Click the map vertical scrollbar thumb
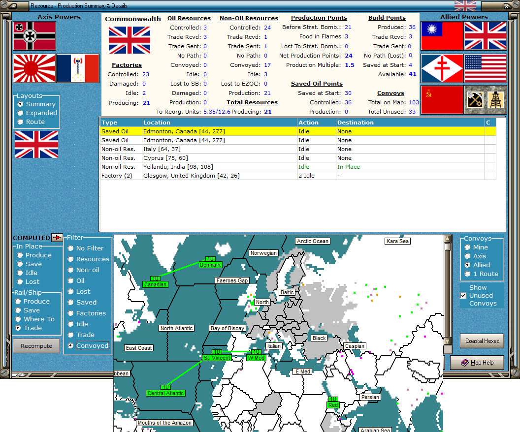Viewport: 520px width, 432px height. [448, 247]
